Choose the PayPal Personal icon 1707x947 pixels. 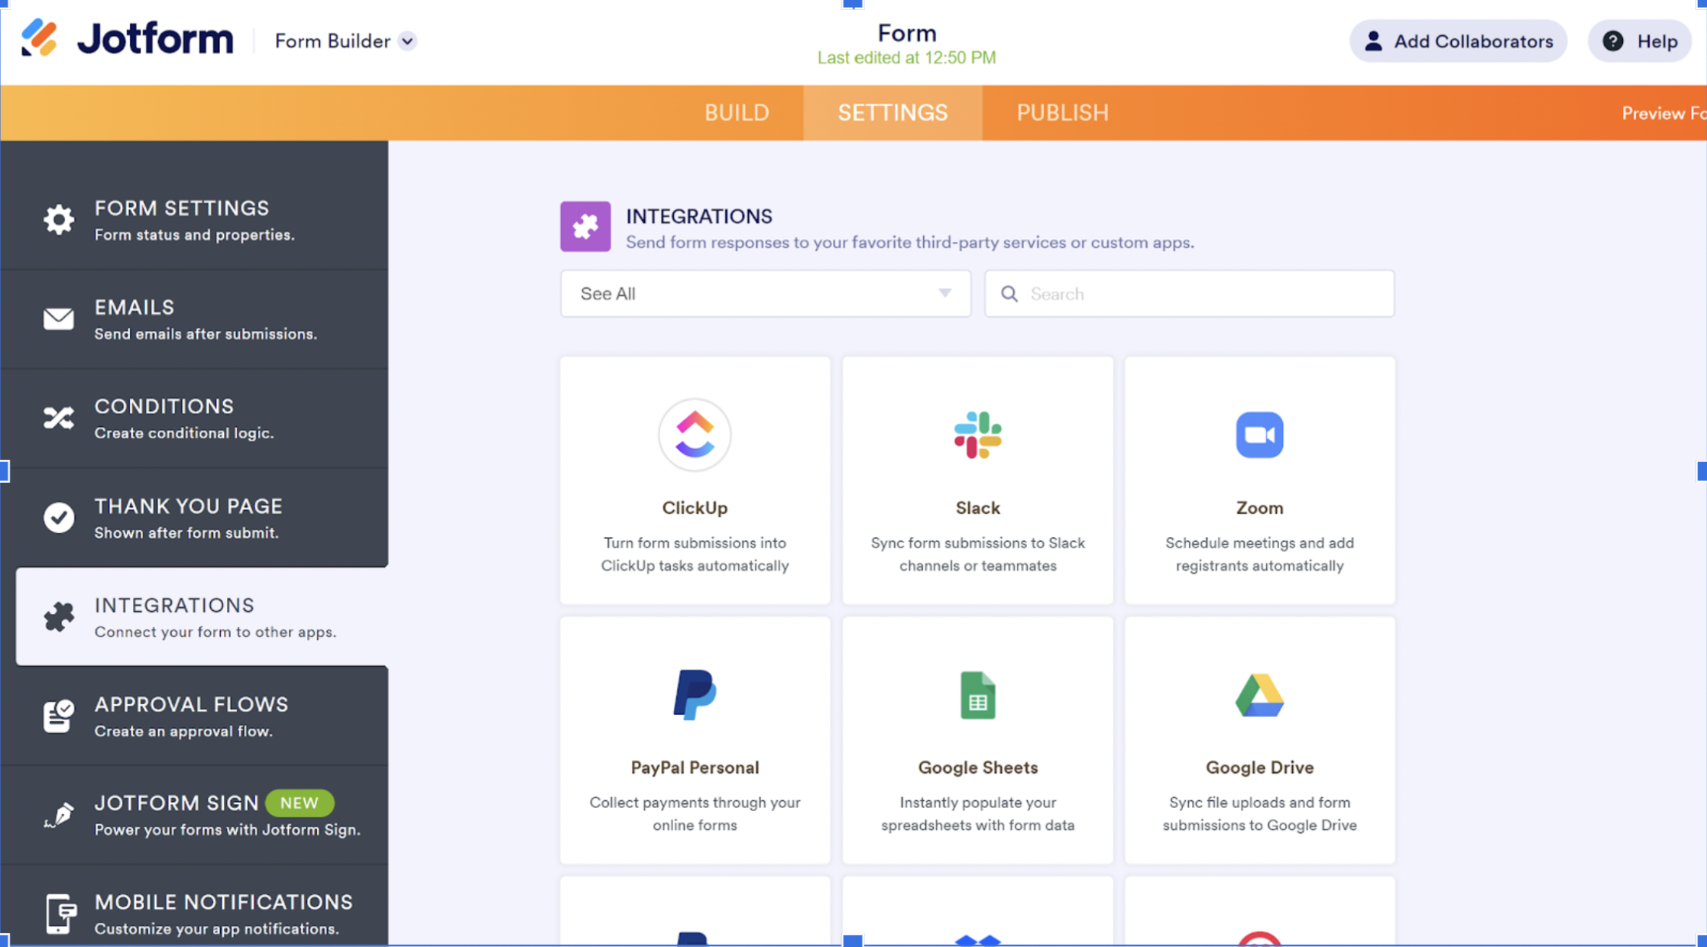pyautogui.click(x=694, y=695)
